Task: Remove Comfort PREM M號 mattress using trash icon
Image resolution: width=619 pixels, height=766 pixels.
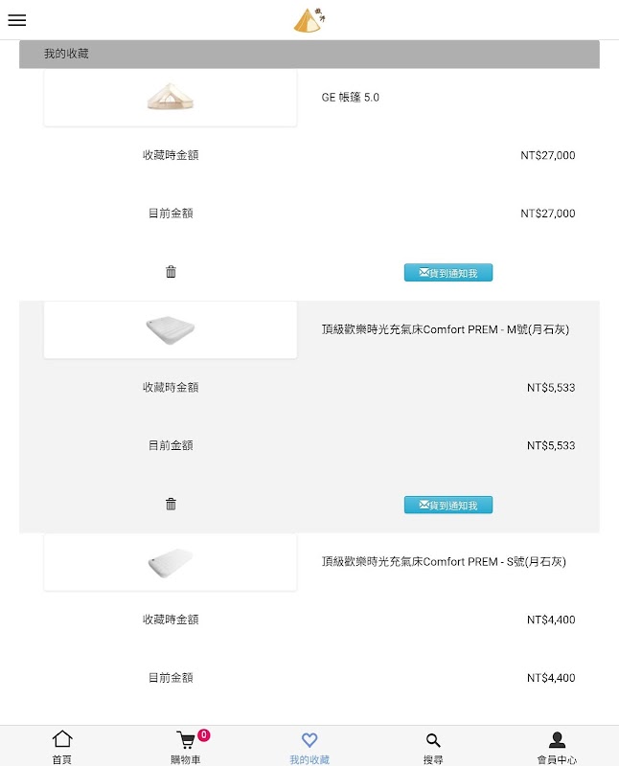Action: [x=171, y=505]
